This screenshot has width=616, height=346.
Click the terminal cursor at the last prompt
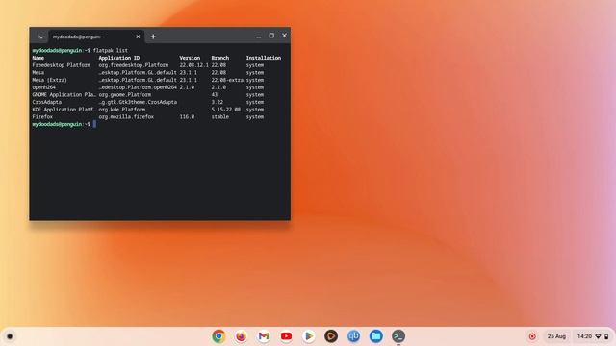(94, 124)
